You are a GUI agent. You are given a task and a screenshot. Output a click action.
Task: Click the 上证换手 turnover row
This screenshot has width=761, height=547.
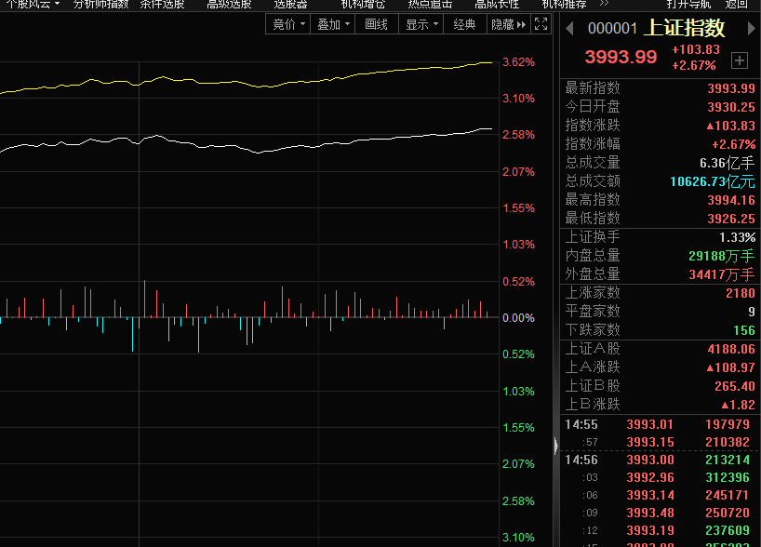(x=660, y=237)
